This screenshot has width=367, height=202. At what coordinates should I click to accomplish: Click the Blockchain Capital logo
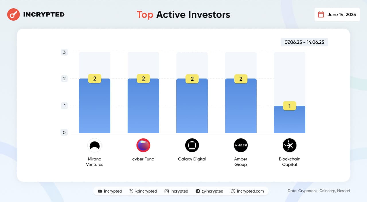[x=290, y=145]
